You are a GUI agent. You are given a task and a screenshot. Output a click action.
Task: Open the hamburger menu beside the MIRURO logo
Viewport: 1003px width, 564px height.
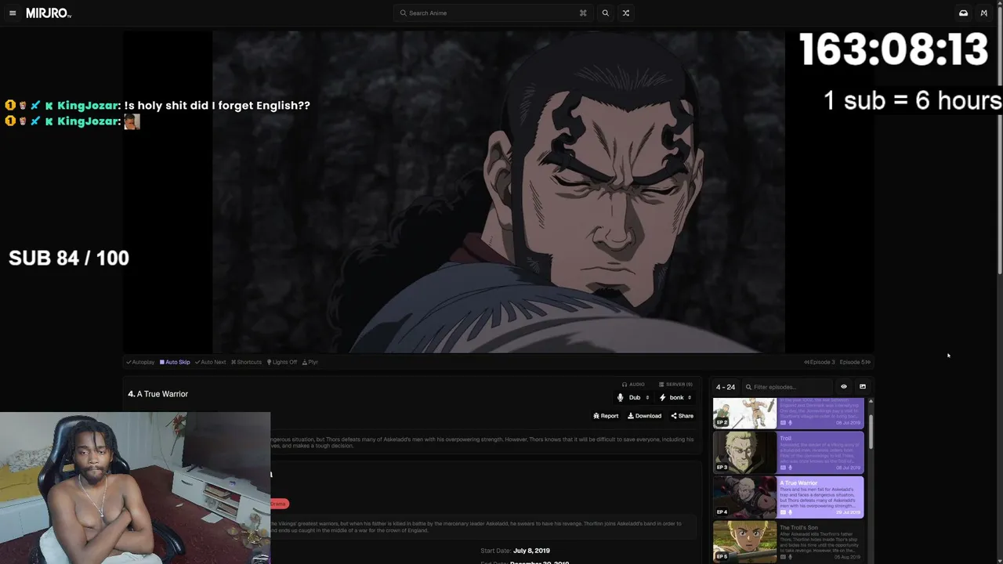pos(13,13)
